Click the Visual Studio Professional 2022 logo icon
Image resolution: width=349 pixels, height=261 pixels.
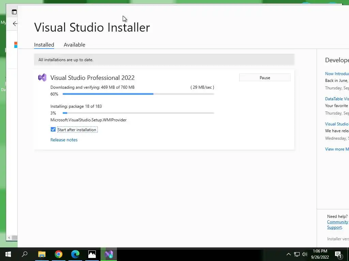(42, 77)
